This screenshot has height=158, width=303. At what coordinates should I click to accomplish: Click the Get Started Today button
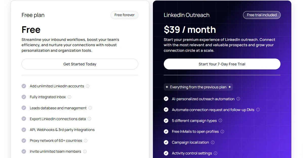tap(80, 64)
